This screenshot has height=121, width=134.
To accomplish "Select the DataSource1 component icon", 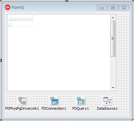I will coord(107,101).
